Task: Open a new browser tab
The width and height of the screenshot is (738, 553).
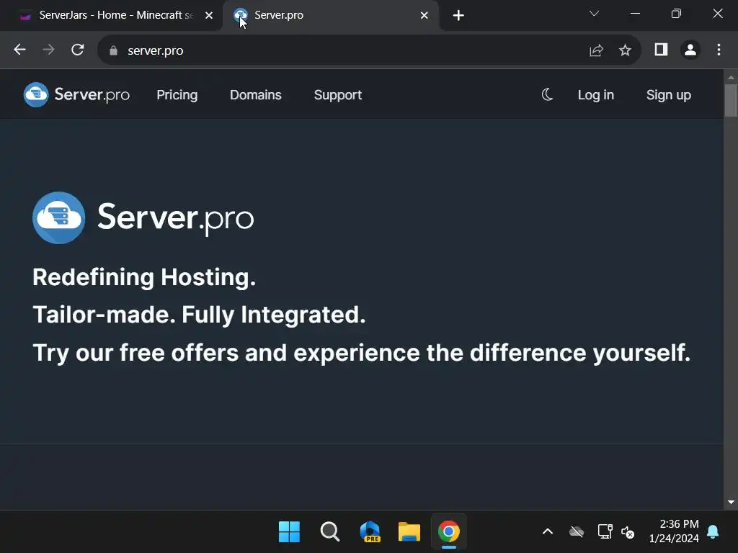Action: 458,16
